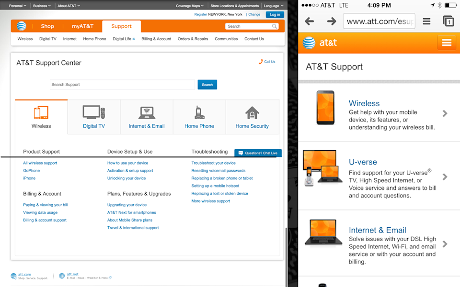Viewport: 460px width, 287px height.
Task: Click the att.net globe icon in footer
Action: pyautogui.click(x=62, y=276)
